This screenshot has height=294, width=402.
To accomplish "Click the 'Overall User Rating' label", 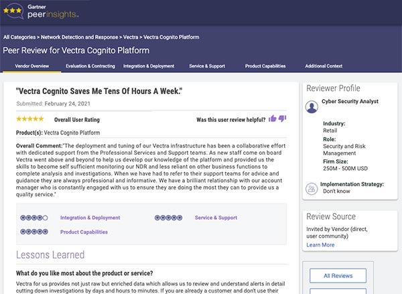I will 77,120.
